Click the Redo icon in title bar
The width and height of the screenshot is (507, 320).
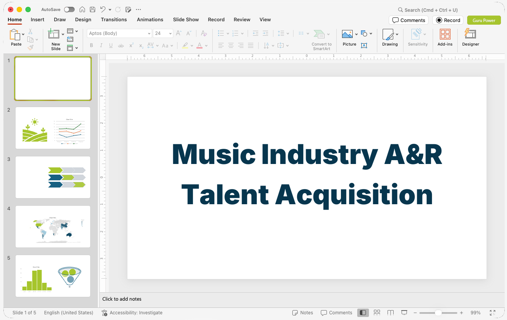[118, 9]
